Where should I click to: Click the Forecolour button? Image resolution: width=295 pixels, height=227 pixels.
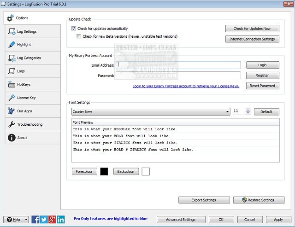pyautogui.click(x=84, y=171)
